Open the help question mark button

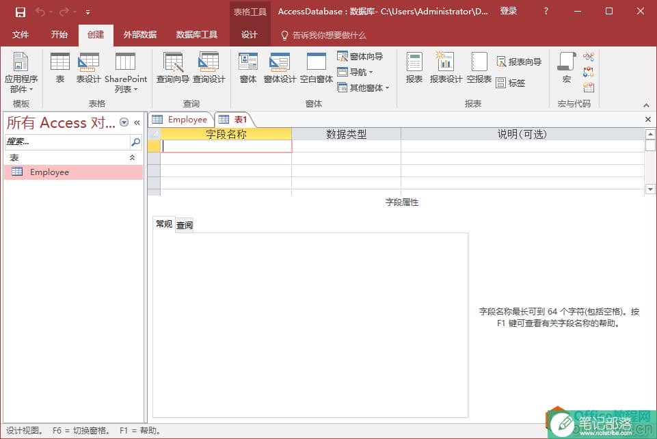coord(546,12)
